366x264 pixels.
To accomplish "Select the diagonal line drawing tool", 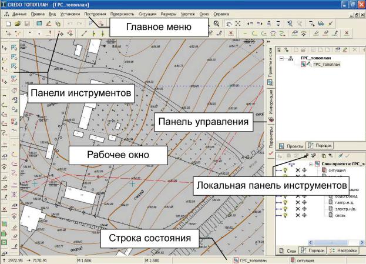I will [x=84, y=34].
